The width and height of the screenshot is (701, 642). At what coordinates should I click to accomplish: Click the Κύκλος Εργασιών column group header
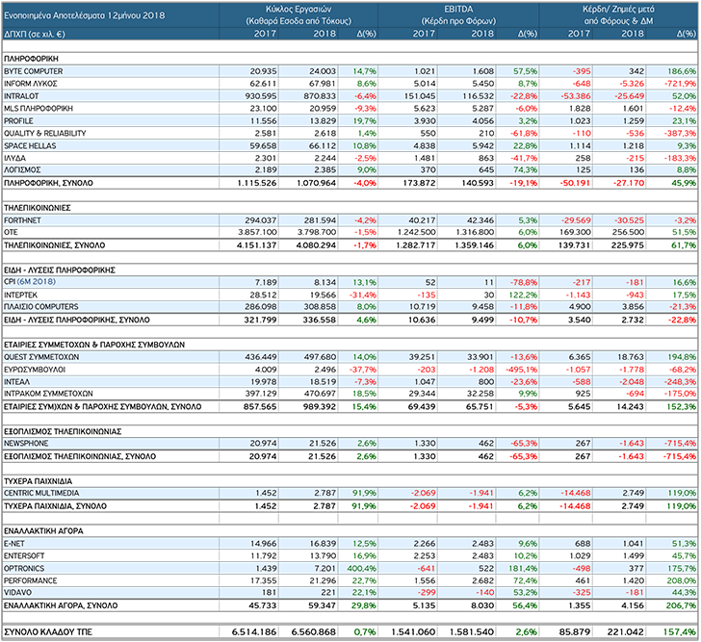click(299, 15)
